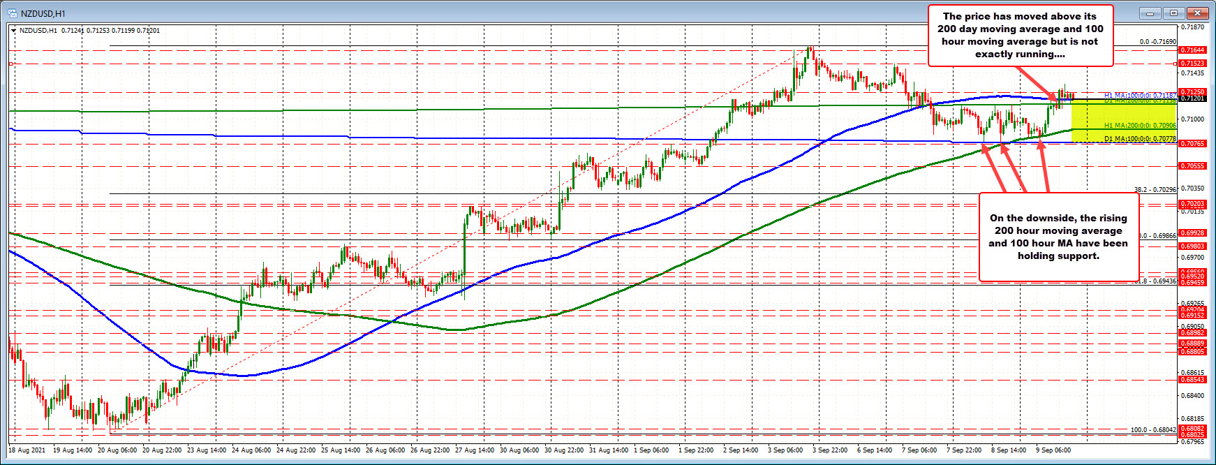1216x465 pixels.
Task: Click the NZDUSD chart window icon
Action: pyautogui.click(x=13, y=13)
